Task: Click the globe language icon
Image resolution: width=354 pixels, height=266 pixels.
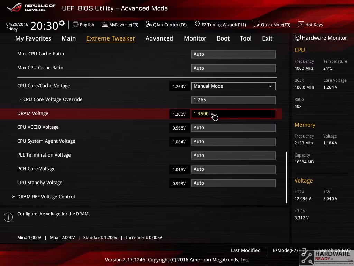Action: [76, 24]
